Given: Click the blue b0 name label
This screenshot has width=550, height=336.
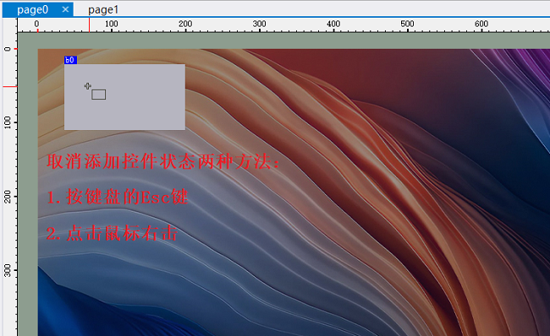Looking at the screenshot, I should [x=70, y=60].
